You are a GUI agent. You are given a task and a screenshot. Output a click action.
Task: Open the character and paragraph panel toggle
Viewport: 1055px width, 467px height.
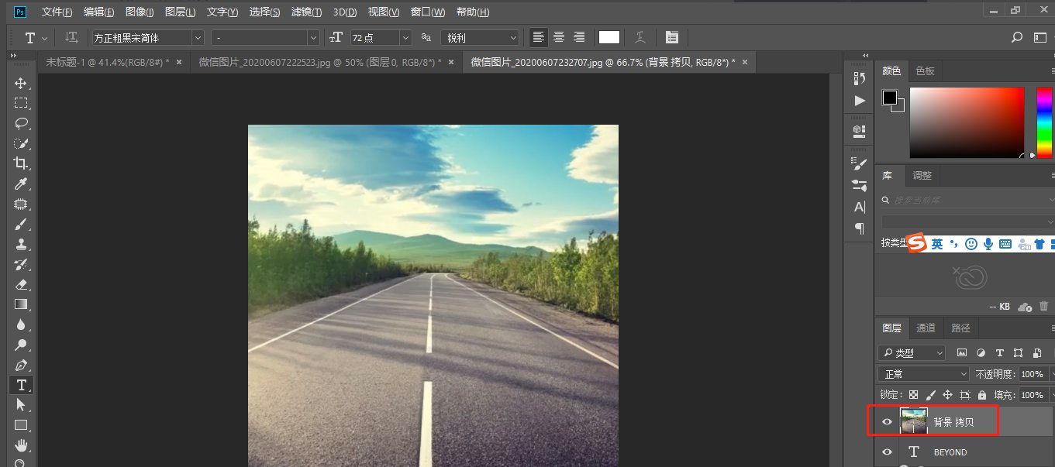click(671, 37)
